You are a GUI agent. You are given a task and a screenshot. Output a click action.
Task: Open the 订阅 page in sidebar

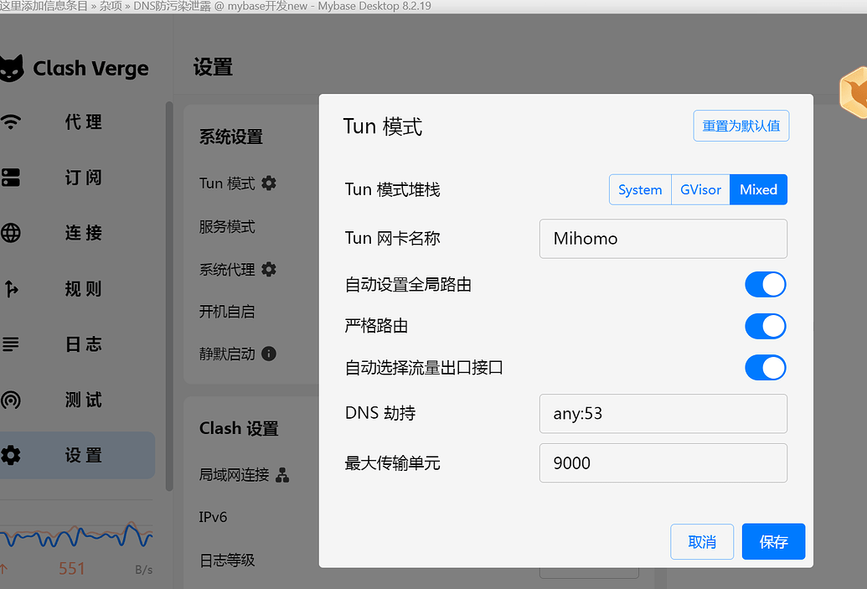click(84, 178)
